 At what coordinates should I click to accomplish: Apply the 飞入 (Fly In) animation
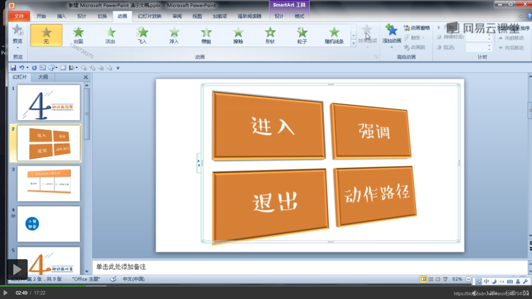point(142,35)
